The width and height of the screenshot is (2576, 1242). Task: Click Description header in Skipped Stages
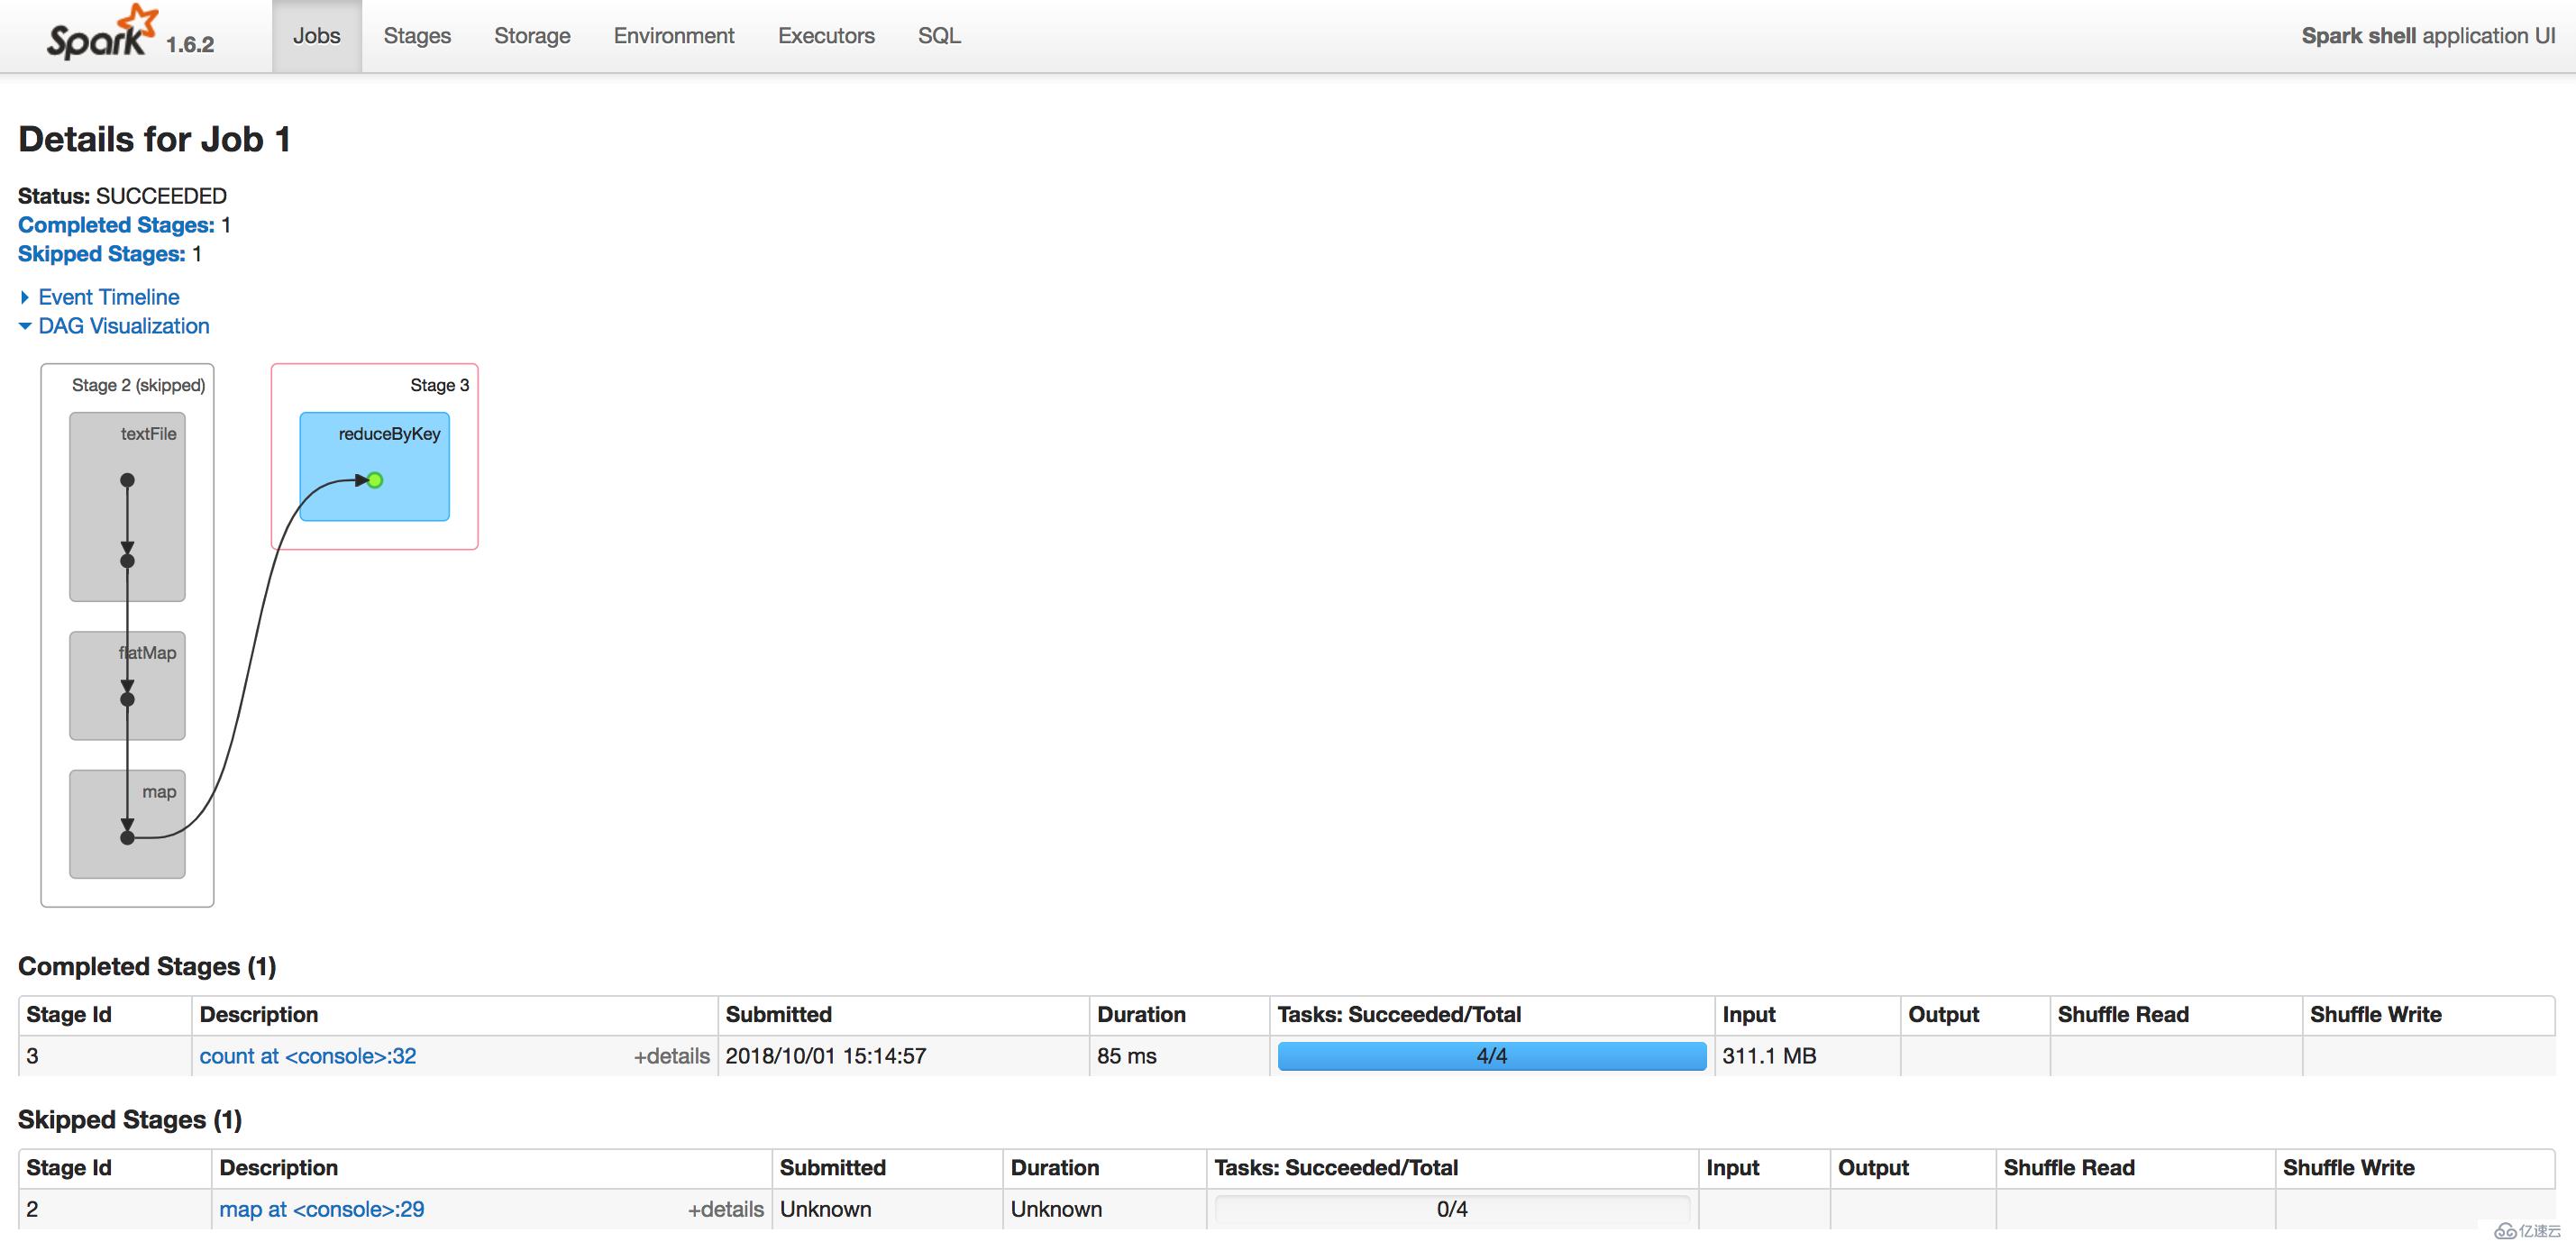click(278, 1167)
